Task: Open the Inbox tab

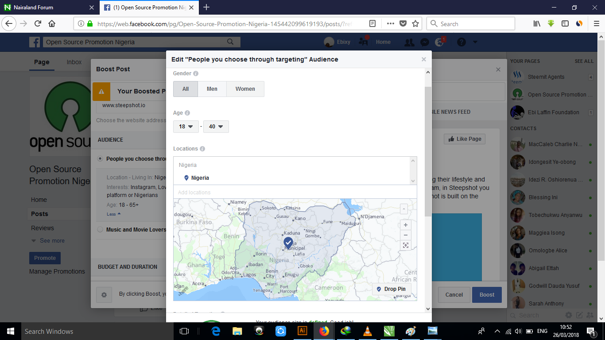Action: click(74, 62)
